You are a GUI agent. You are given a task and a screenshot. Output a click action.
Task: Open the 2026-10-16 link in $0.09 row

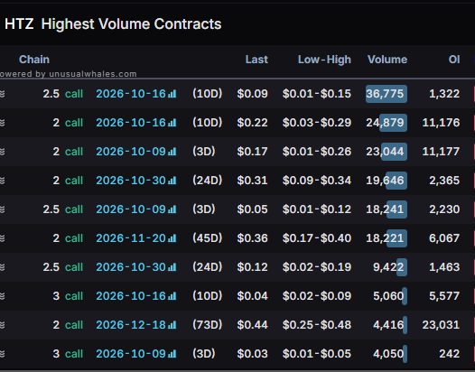tap(131, 94)
